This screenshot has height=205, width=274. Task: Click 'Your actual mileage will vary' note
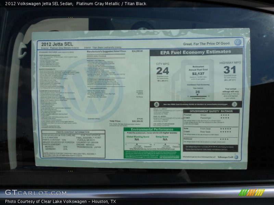click(x=231, y=90)
